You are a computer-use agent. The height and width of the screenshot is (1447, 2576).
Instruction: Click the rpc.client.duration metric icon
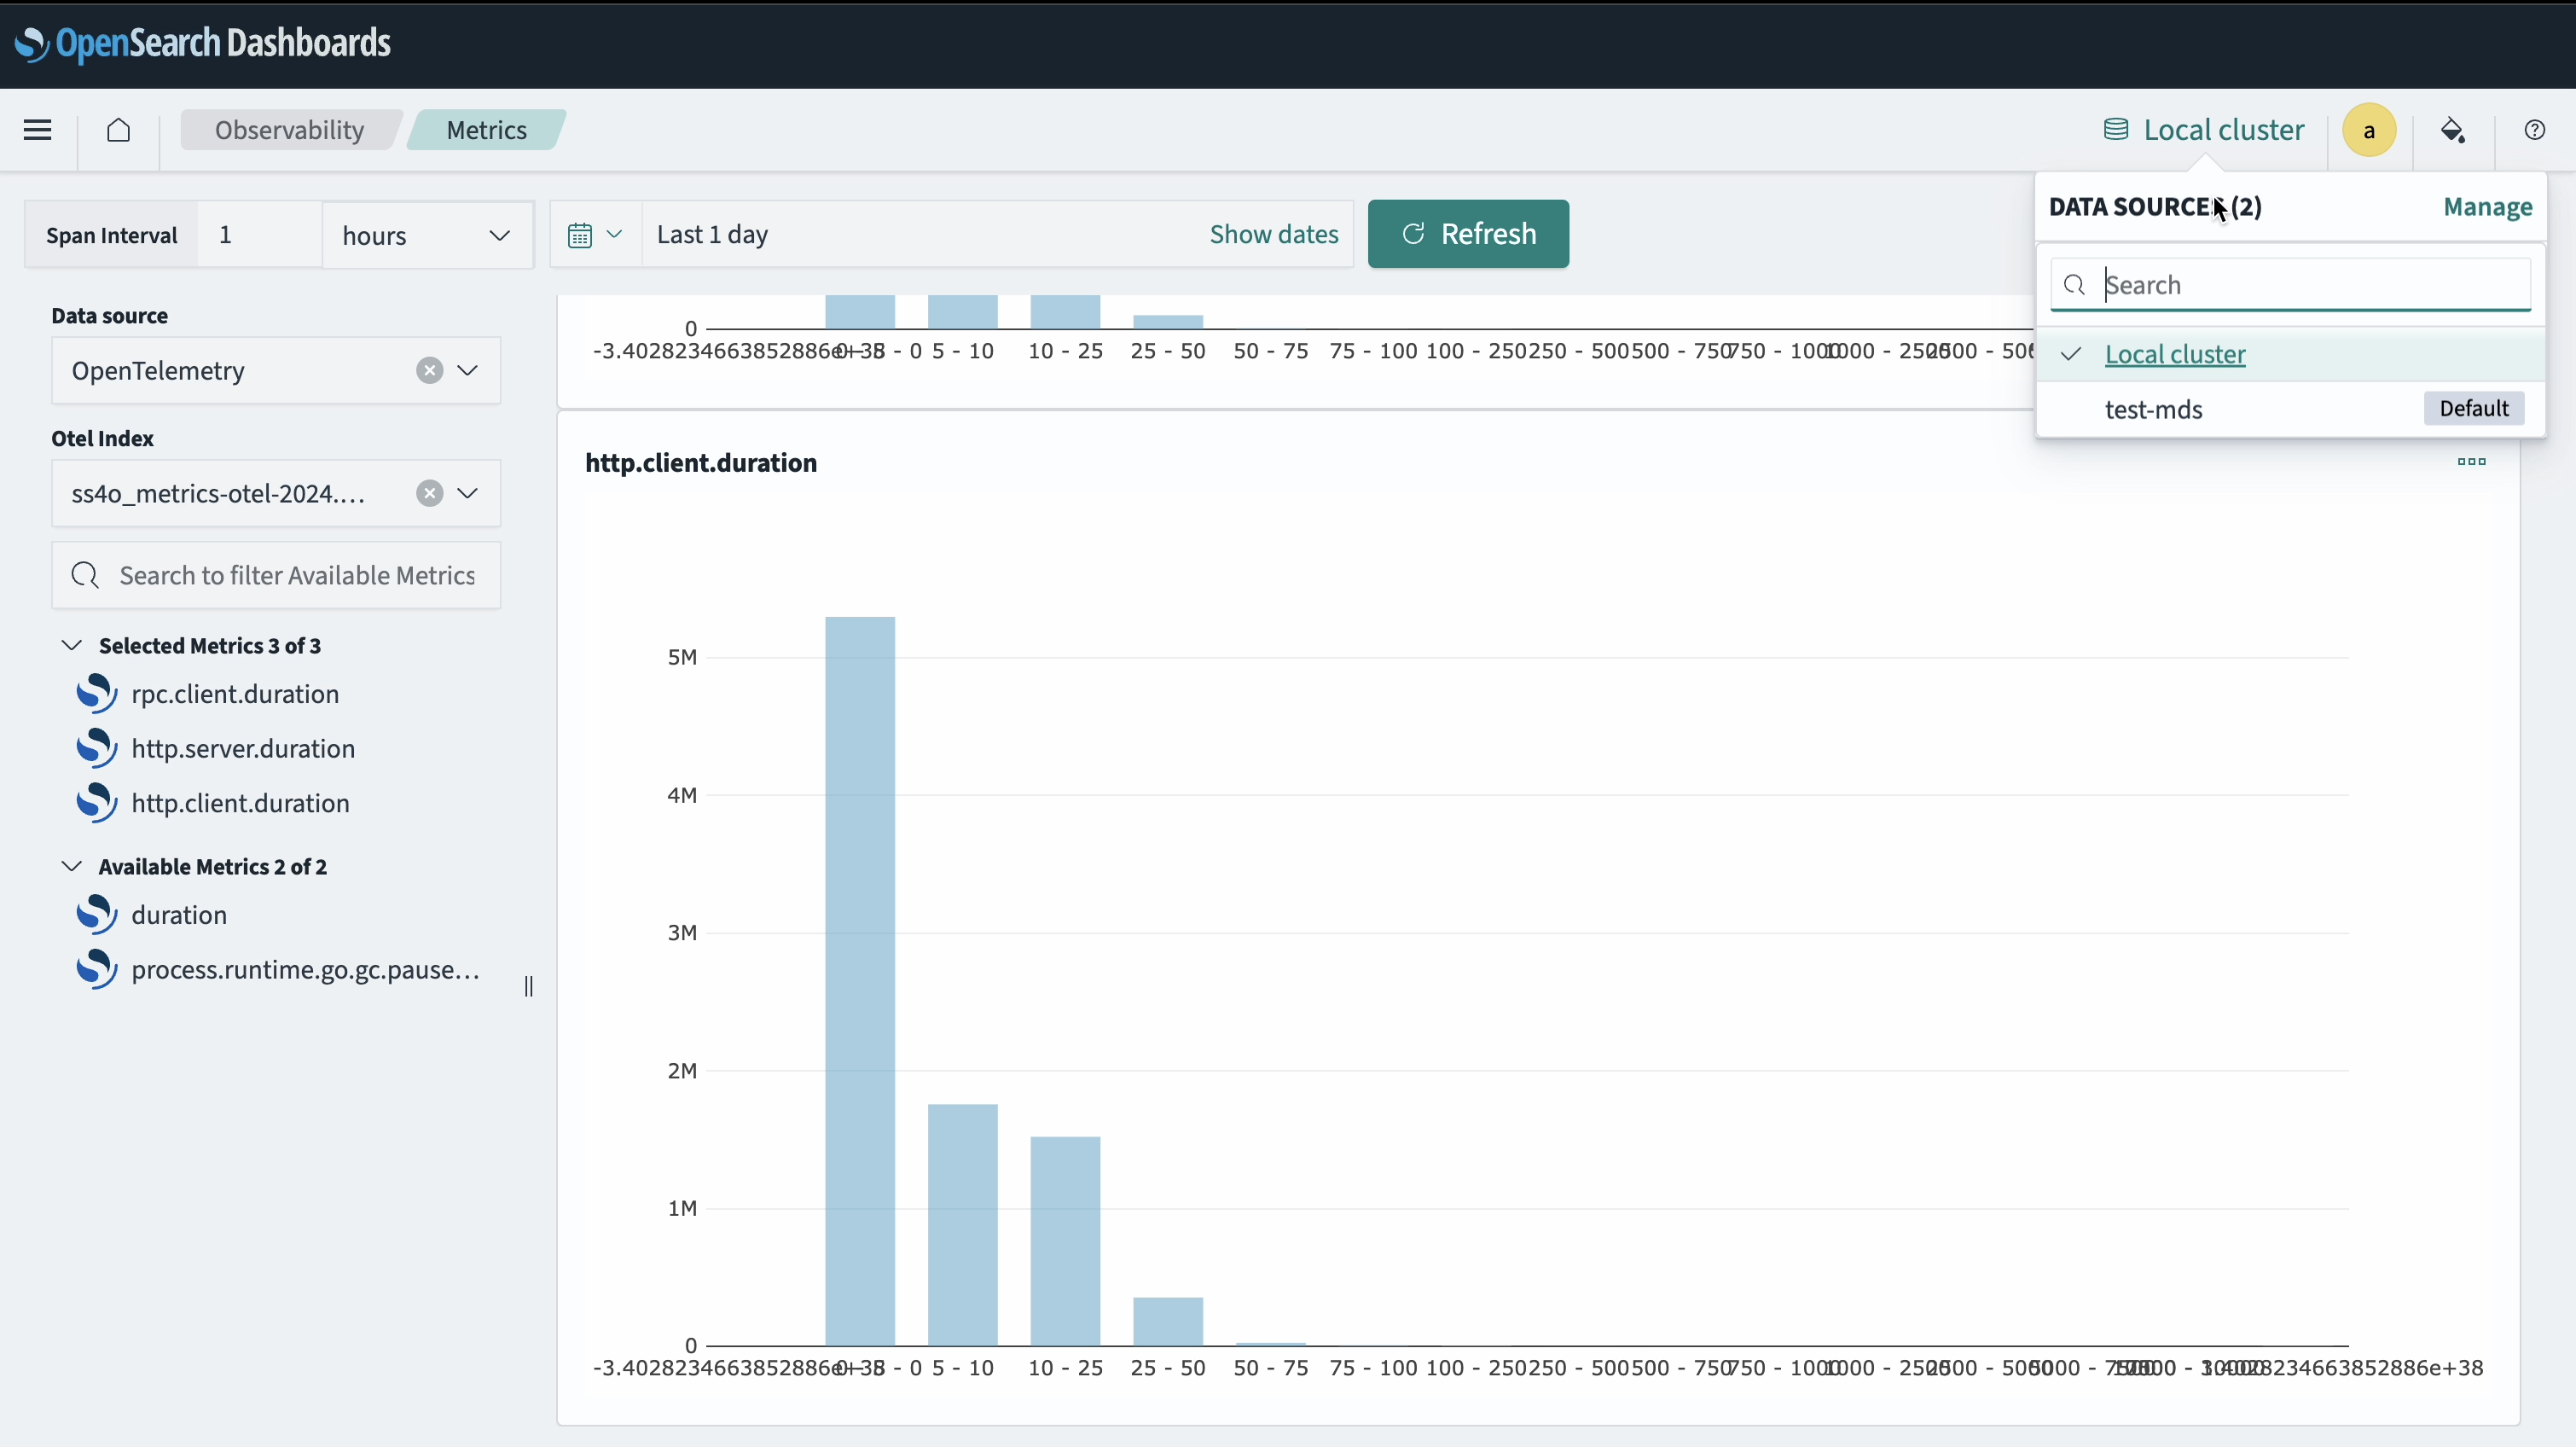tap(97, 693)
